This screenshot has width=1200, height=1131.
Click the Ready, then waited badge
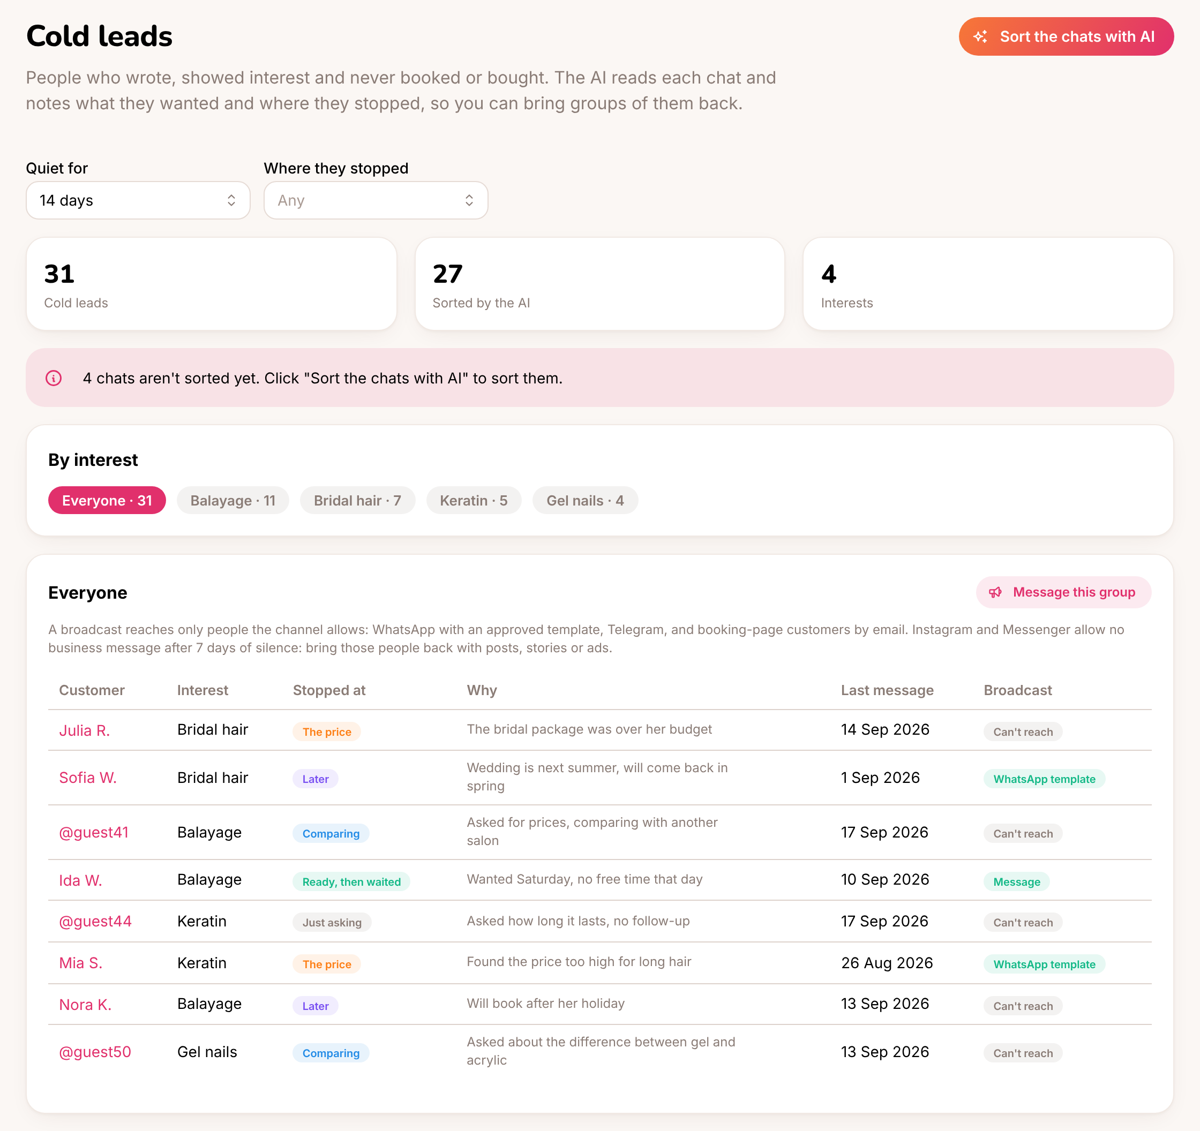click(352, 882)
